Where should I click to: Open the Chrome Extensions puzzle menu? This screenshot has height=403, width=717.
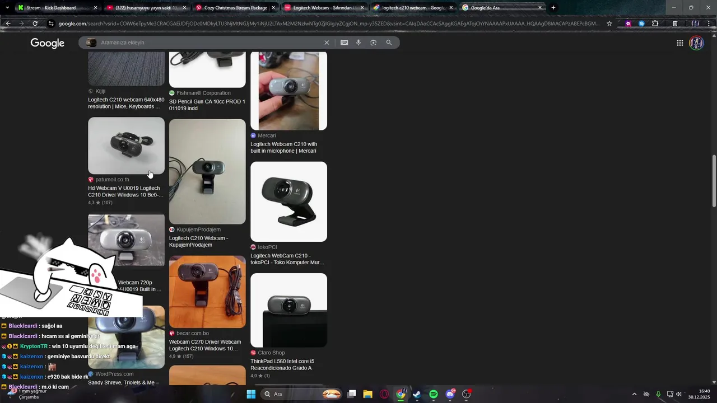[655, 24]
